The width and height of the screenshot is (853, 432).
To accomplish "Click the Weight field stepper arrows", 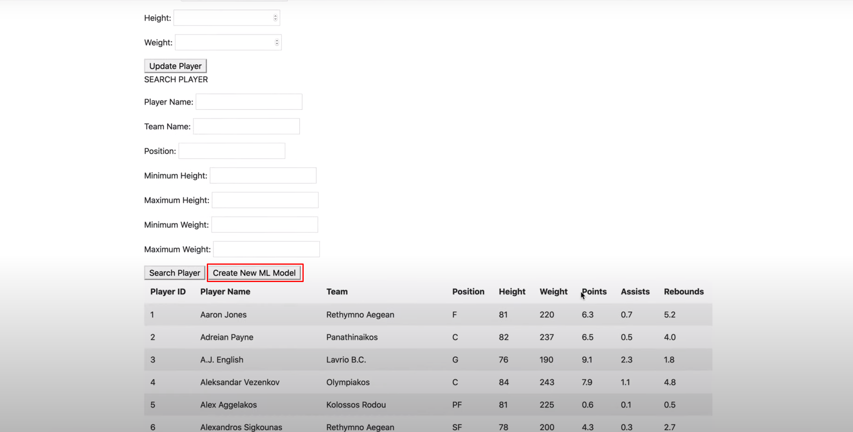I will tap(277, 42).
